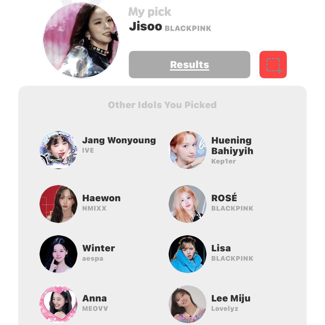Viewport: 325px width, 325px height.
Task: Select the Lee Miju avatar
Action: tap(188, 304)
